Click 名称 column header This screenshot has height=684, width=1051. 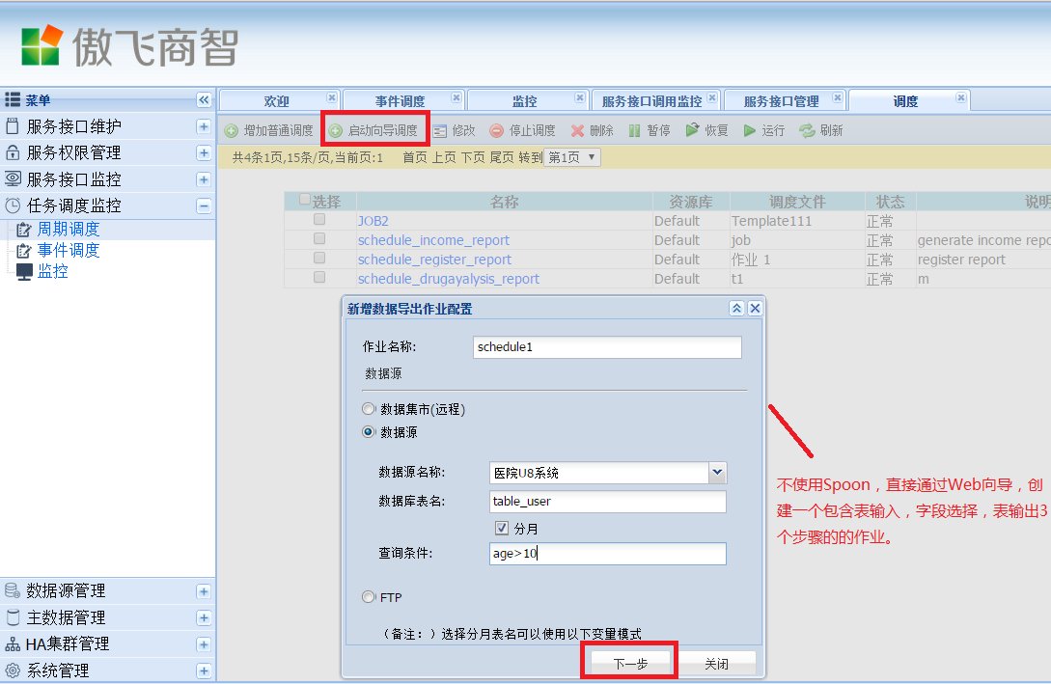pos(504,202)
